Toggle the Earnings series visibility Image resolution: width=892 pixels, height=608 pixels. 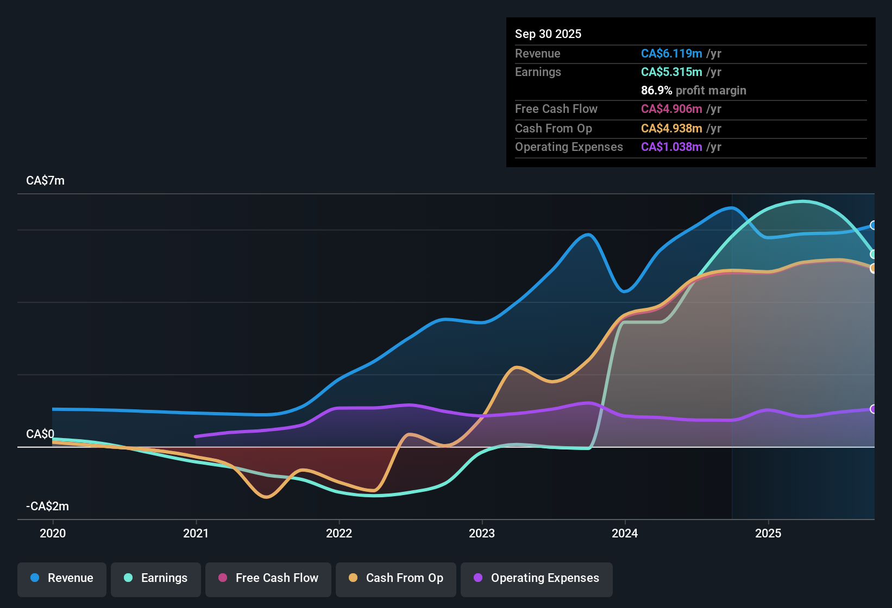(x=155, y=578)
